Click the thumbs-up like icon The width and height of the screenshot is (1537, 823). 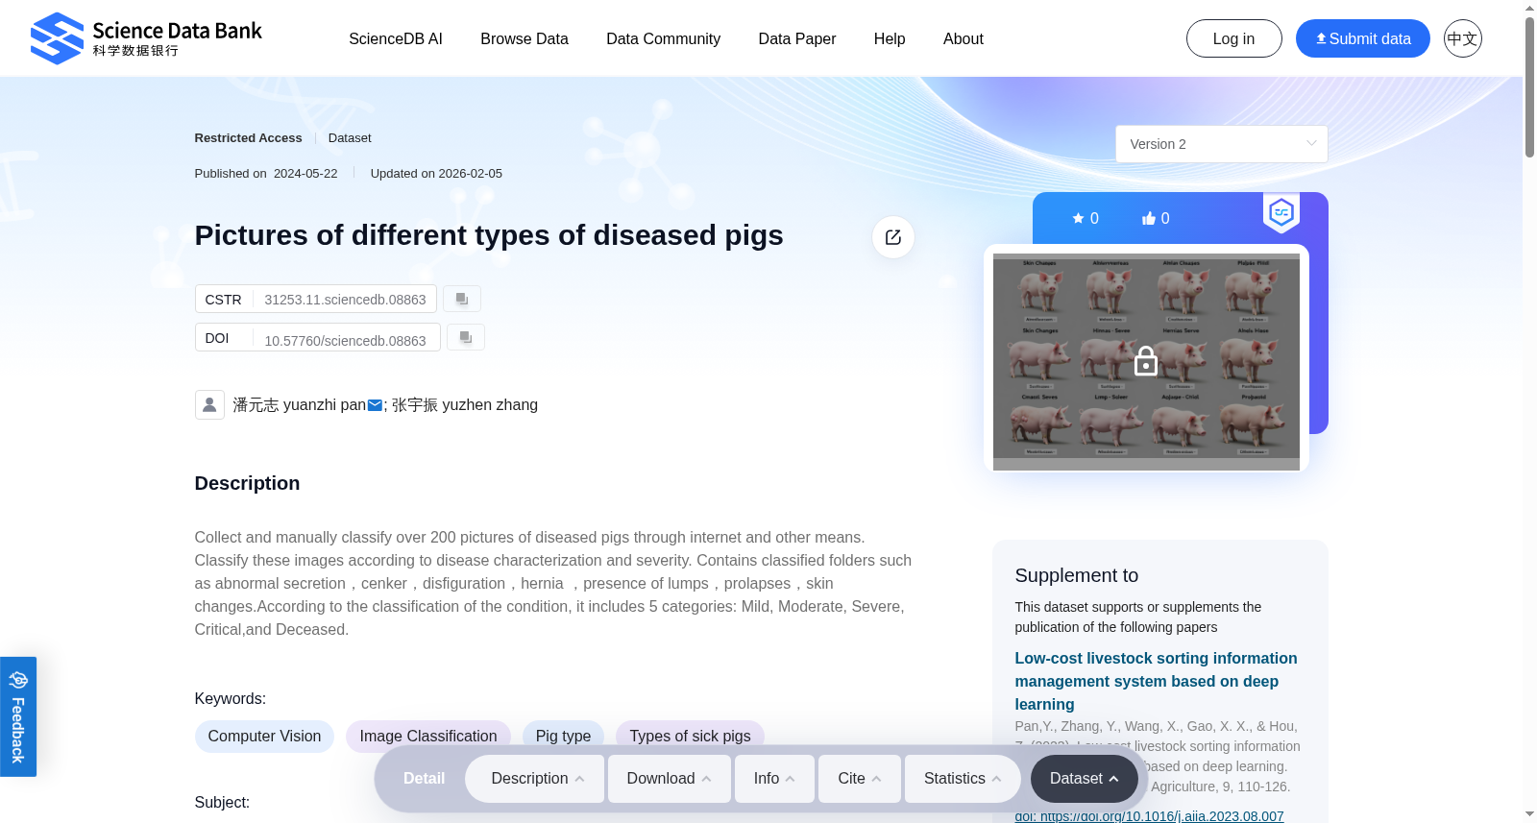click(x=1148, y=218)
